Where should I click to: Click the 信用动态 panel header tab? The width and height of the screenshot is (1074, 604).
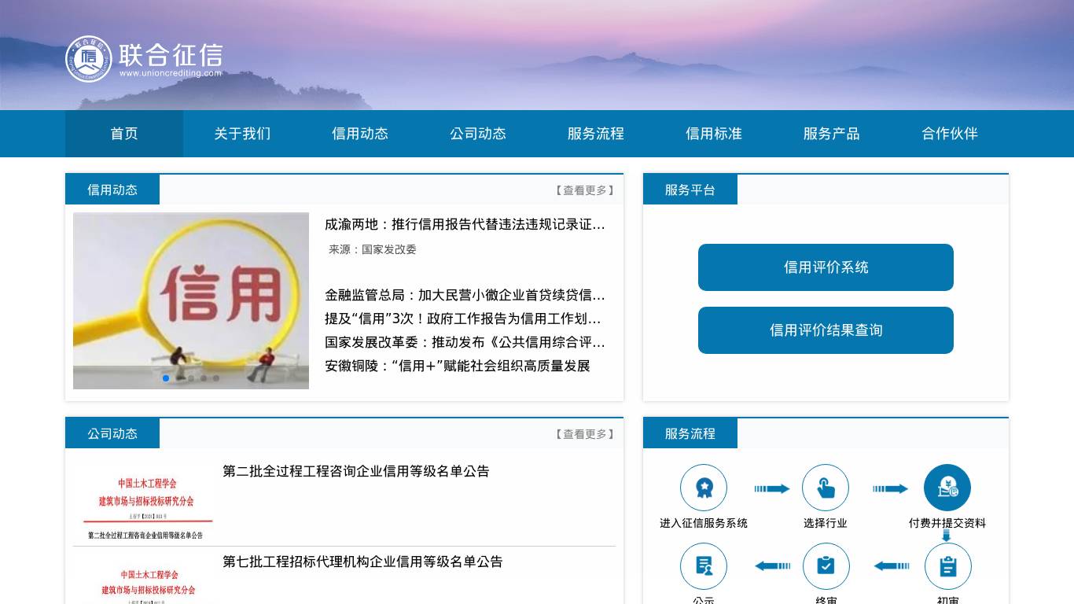click(112, 190)
